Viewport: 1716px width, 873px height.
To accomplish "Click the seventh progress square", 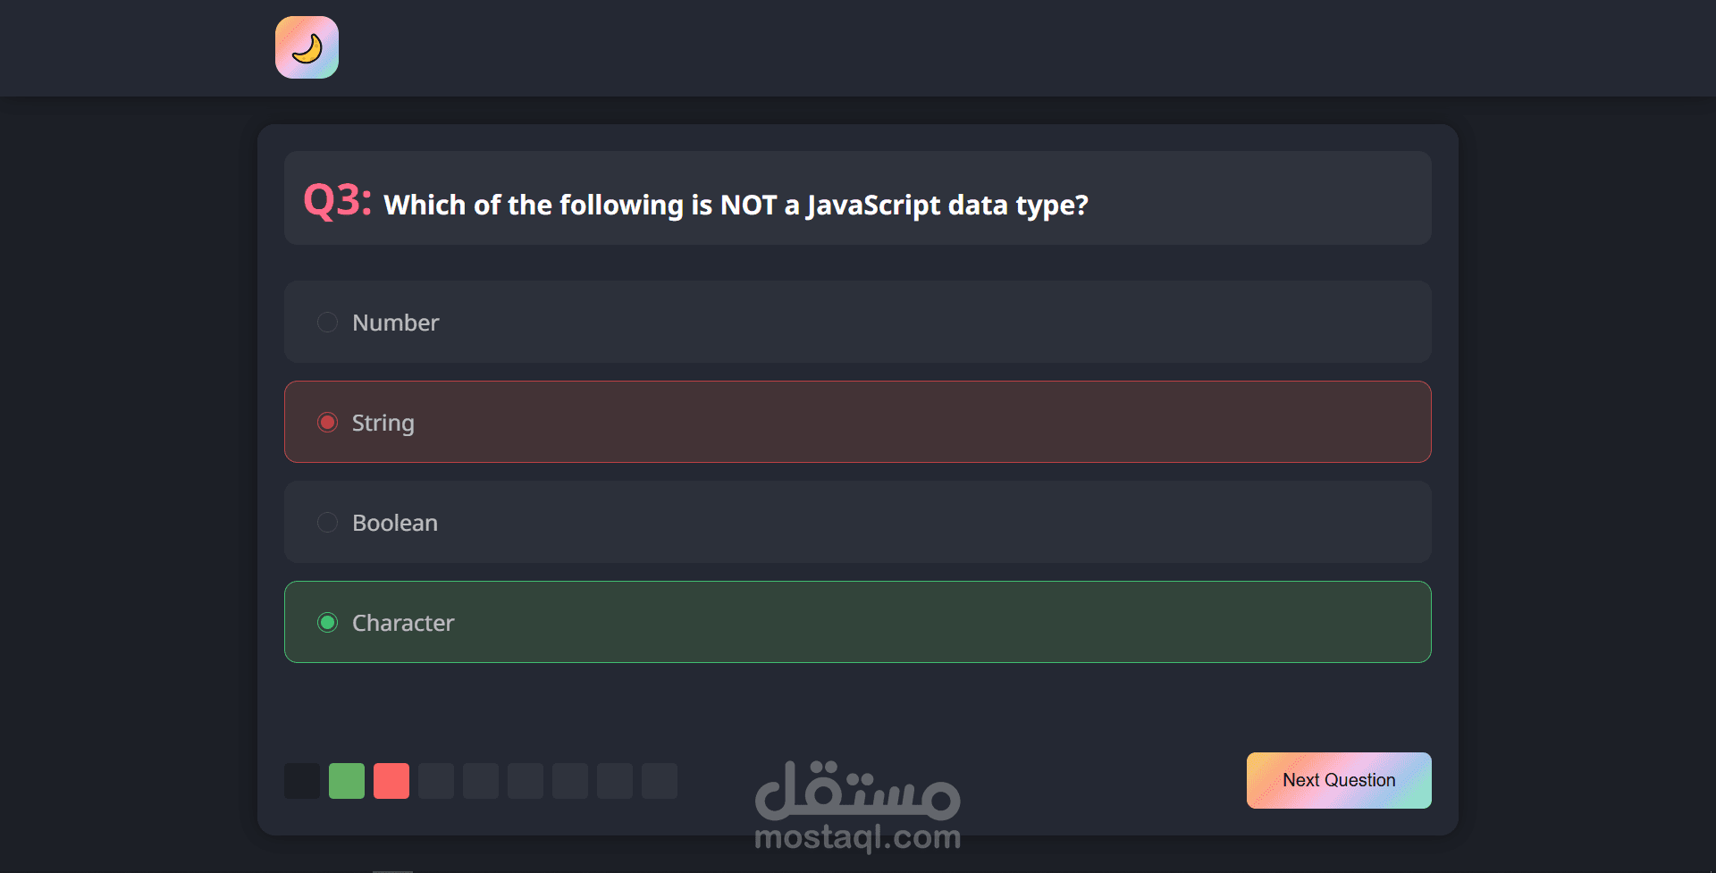I will [x=570, y=781].
